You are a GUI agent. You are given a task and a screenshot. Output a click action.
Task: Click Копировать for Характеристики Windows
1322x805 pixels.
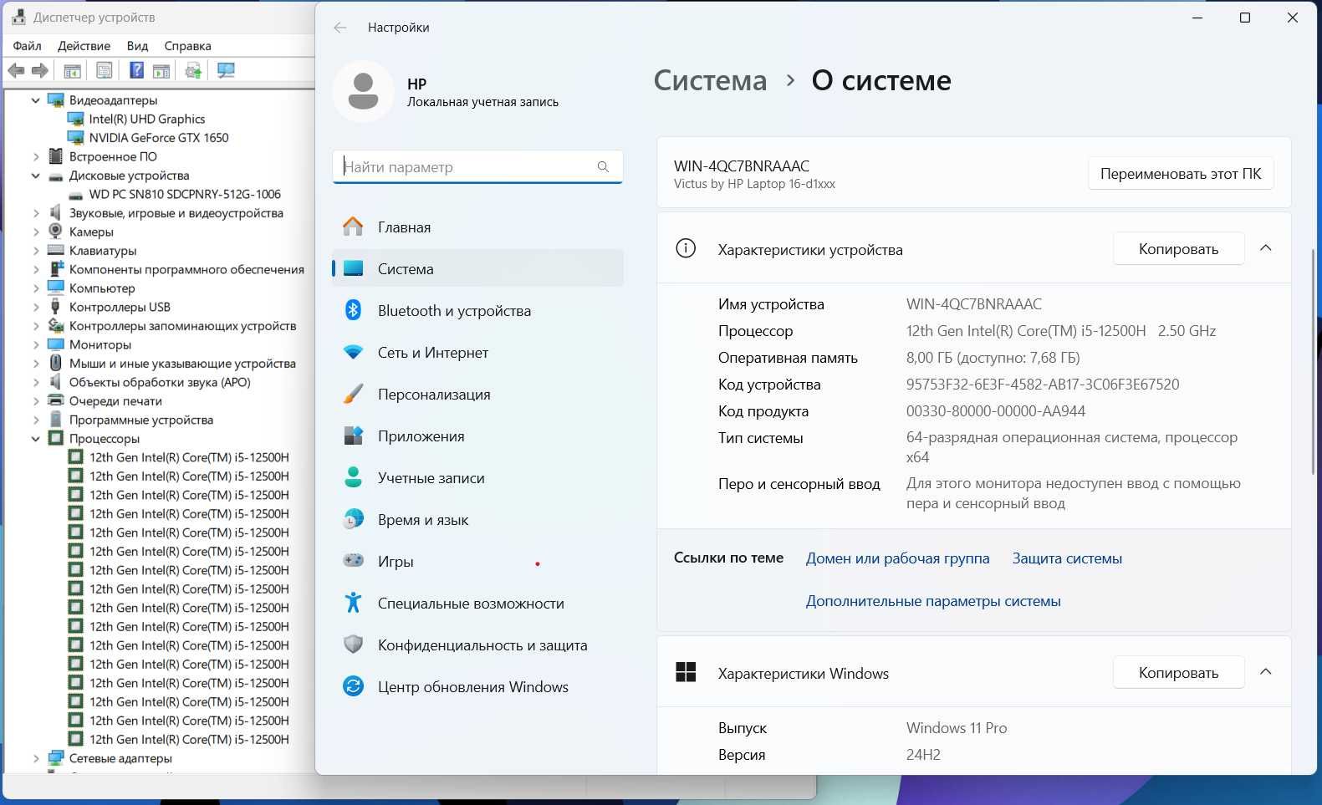[x=1178, y=673]
